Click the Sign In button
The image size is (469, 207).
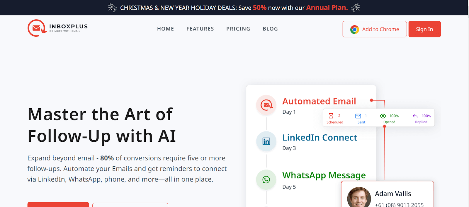(x=424, y=29)
